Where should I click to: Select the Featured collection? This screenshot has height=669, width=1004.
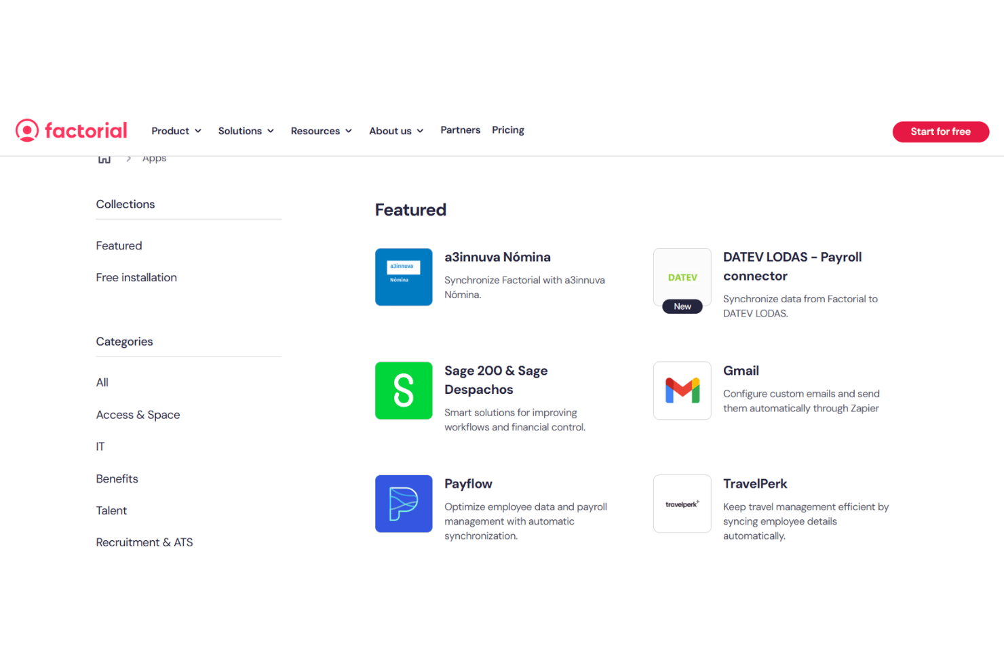point(119,245)
